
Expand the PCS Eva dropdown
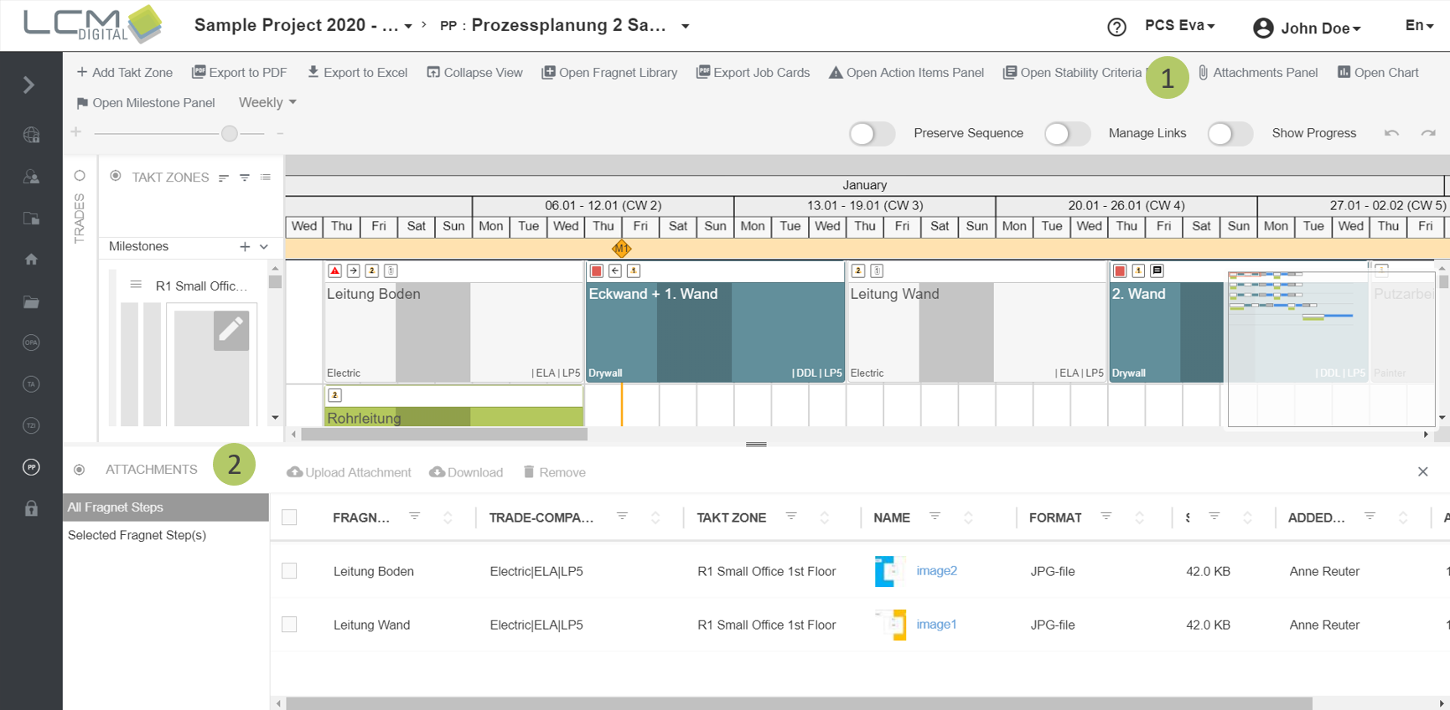coord(1179,26)
